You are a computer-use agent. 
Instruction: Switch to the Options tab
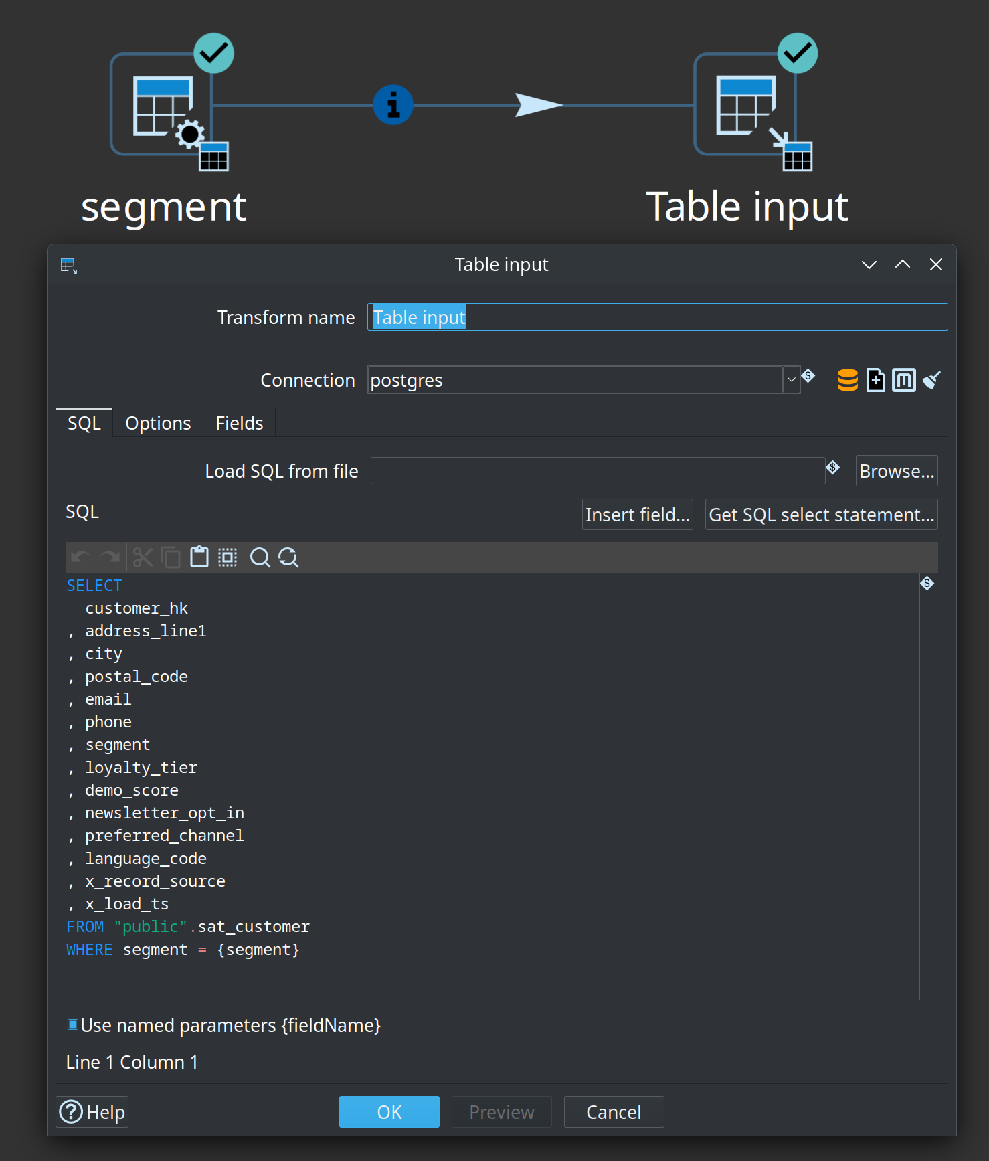pyautogui.click(x=158, y=423)
